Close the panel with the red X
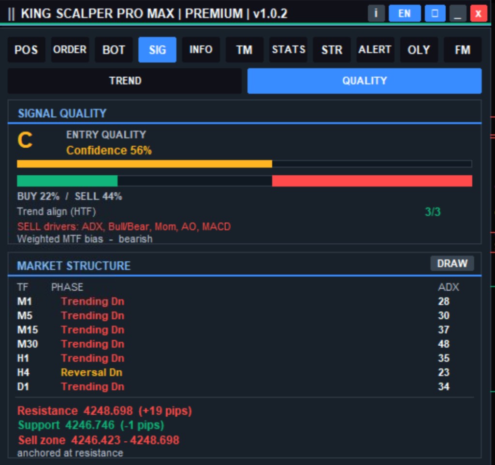The width and height of the screenshot is (495, 465). point(478,14)
